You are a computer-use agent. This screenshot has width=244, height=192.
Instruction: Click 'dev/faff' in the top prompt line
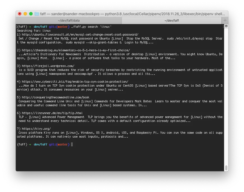(x=40, y=27)
